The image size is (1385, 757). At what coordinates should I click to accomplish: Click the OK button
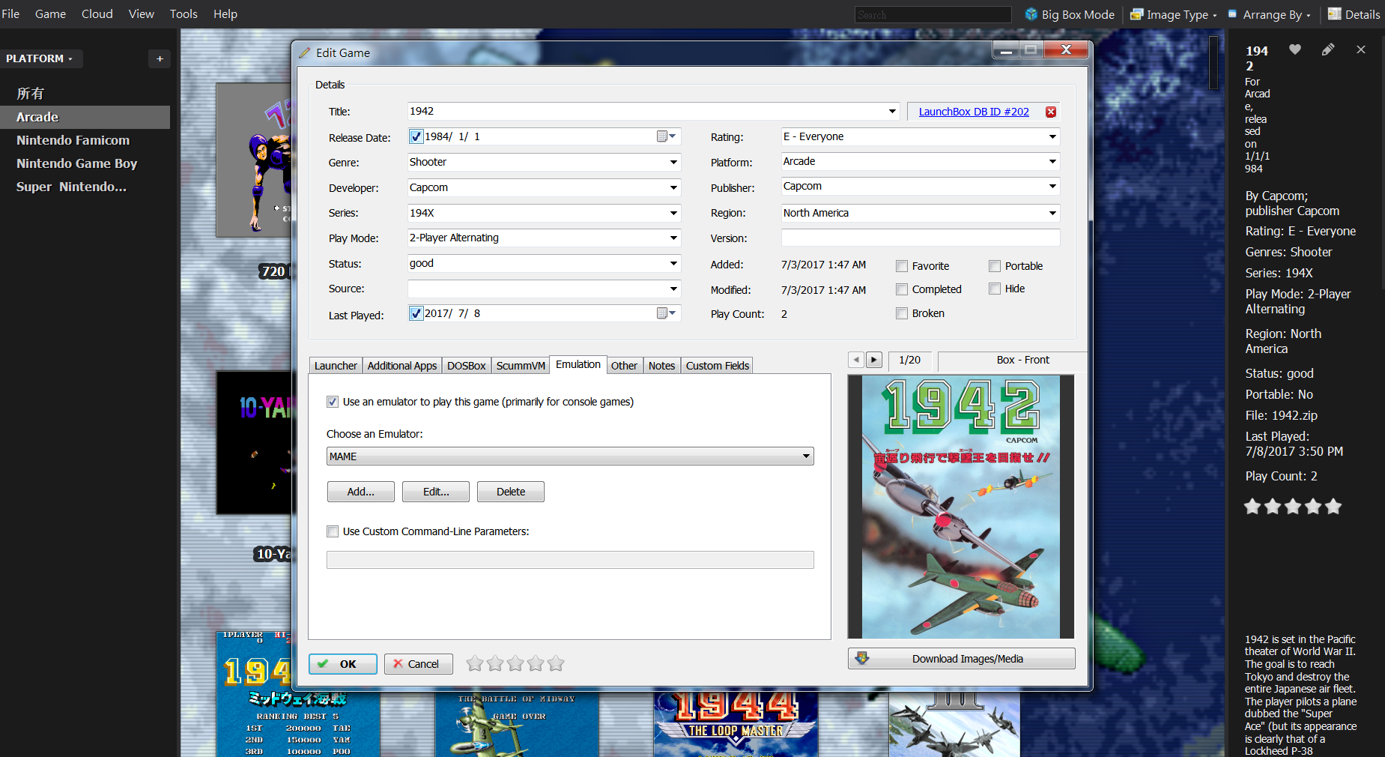coord(343,664)
